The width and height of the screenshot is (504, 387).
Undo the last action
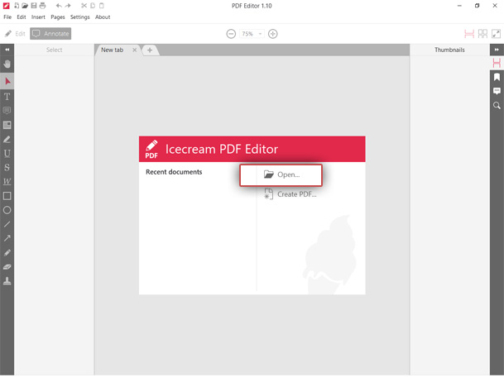[59, 6]
